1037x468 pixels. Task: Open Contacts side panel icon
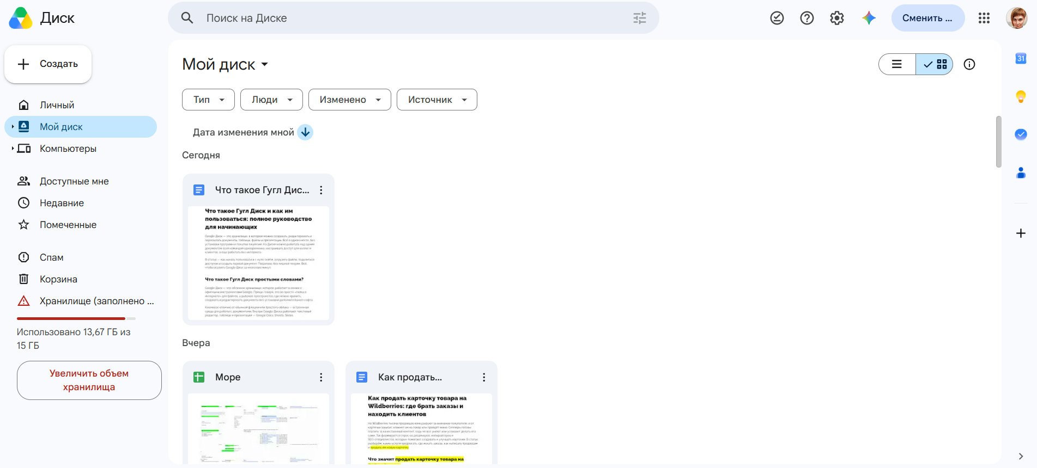click(1021, 173)
